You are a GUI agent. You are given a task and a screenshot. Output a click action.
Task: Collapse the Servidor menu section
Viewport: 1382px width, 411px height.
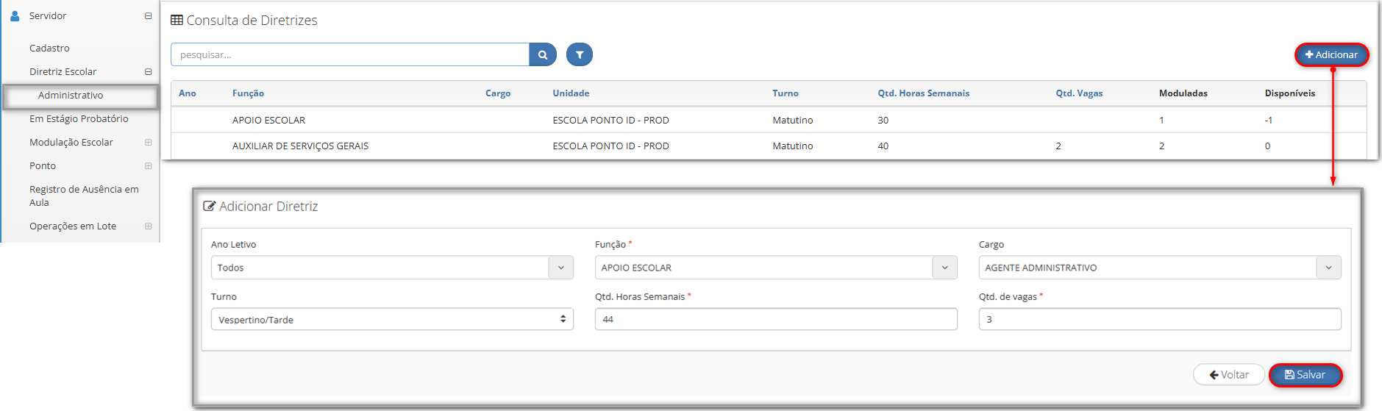pyautogui.click(x=148, y=15)
